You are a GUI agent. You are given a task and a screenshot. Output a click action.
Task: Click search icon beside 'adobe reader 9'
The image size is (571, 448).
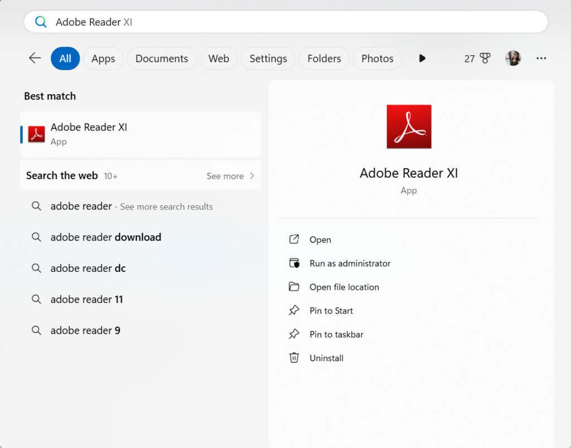(x=36, y=330)
